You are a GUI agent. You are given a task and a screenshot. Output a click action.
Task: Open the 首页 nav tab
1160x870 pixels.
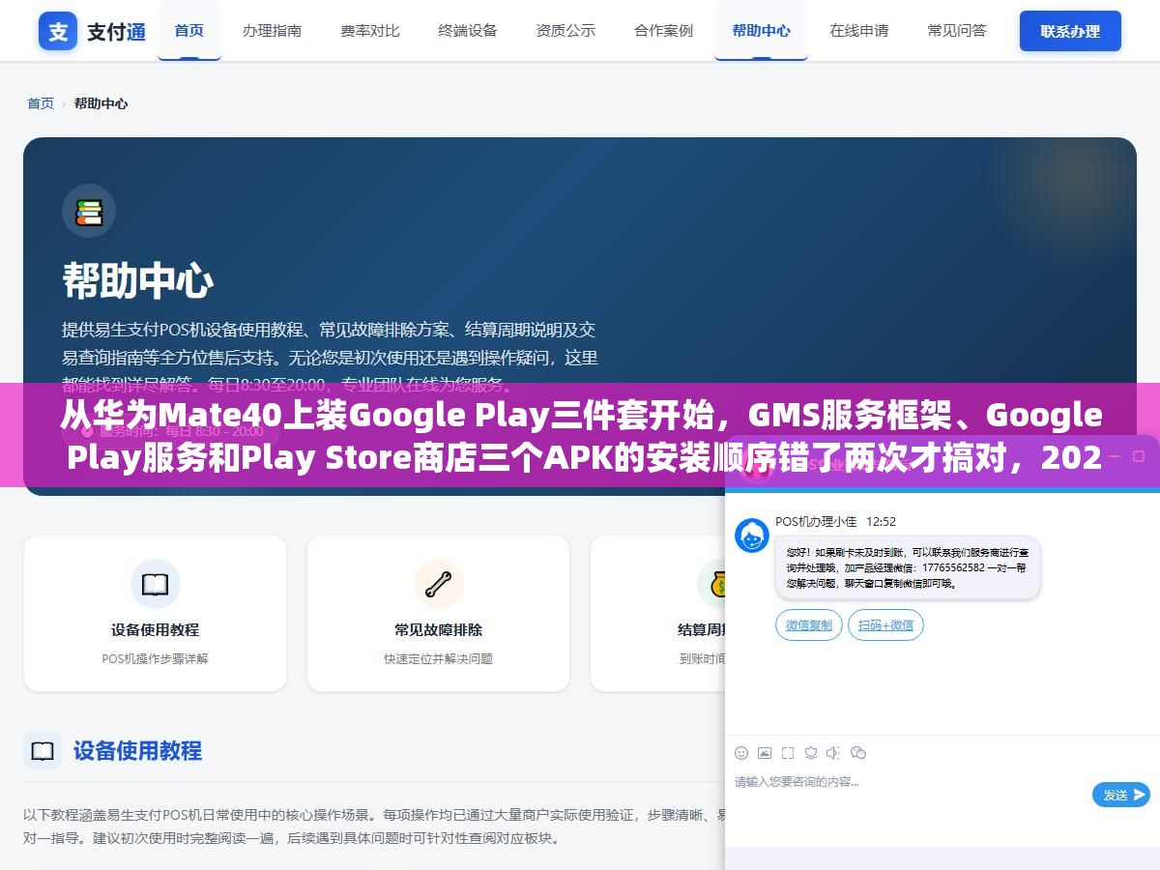(189, 30)
